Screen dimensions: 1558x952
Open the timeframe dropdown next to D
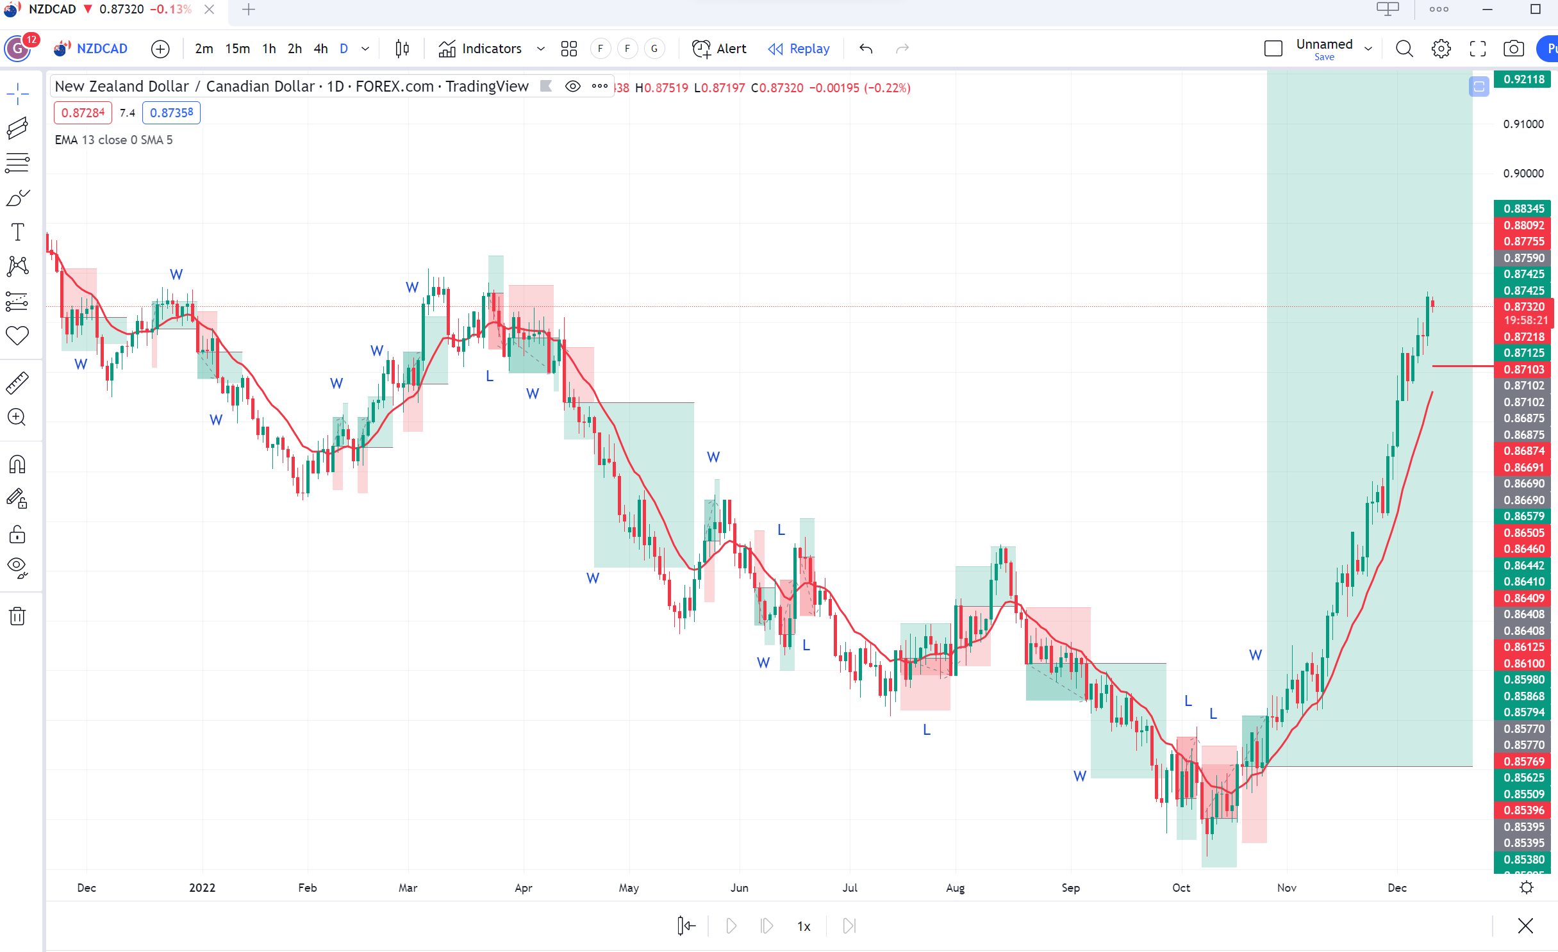tap(365, 49)
